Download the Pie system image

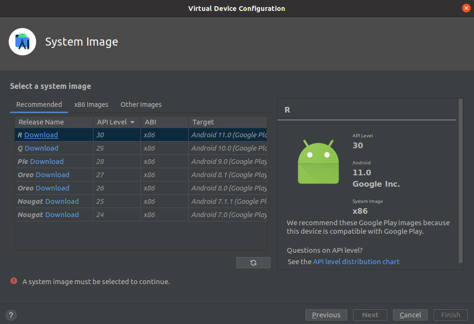click(x=47, y=162)
